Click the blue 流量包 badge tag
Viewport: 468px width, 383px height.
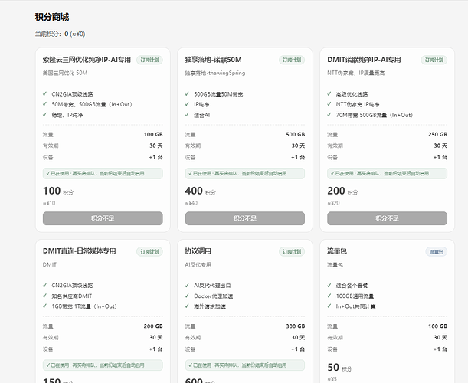point(437,251)
